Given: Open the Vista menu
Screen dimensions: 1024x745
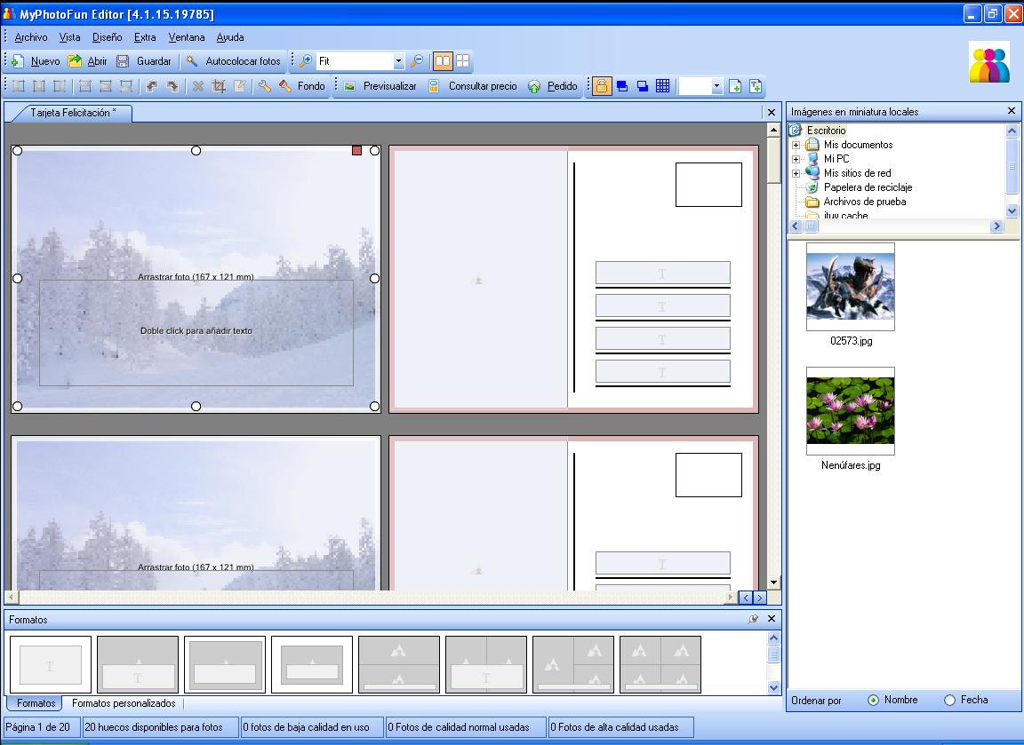Looking at the screenshot, I should click(69, 37).
